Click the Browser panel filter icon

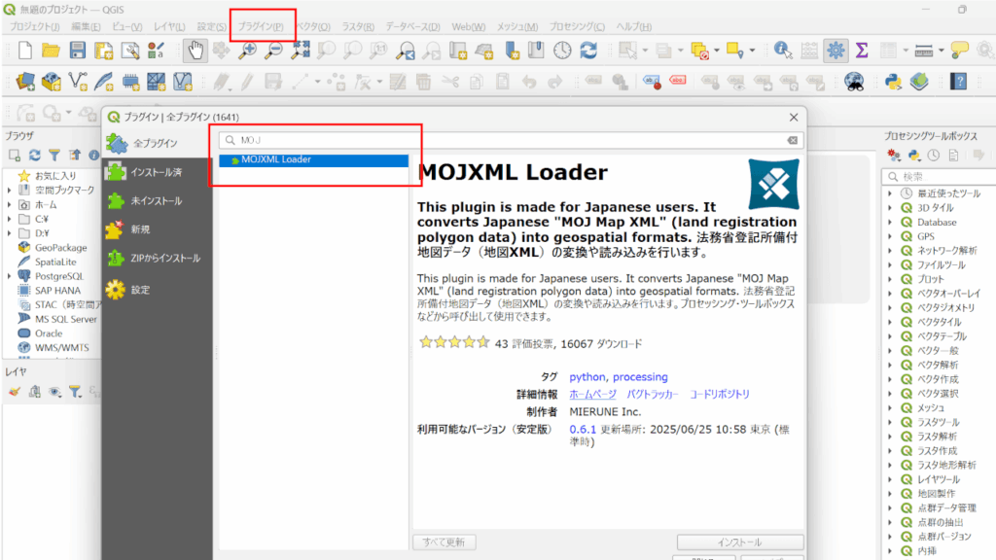tap(54, 155)
